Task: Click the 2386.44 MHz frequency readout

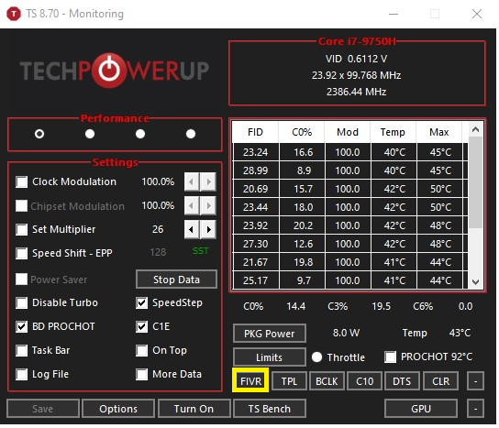Action: (x=357, y=92)
